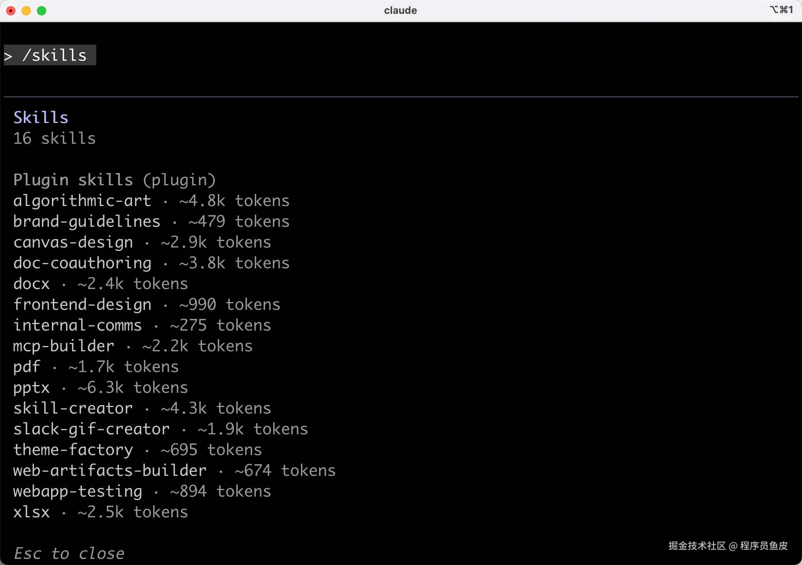Click the Skills heading
802x565 pixels.
[41, 118]
